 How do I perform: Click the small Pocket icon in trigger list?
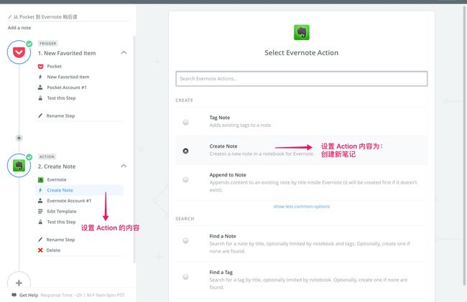pos(40,66)
